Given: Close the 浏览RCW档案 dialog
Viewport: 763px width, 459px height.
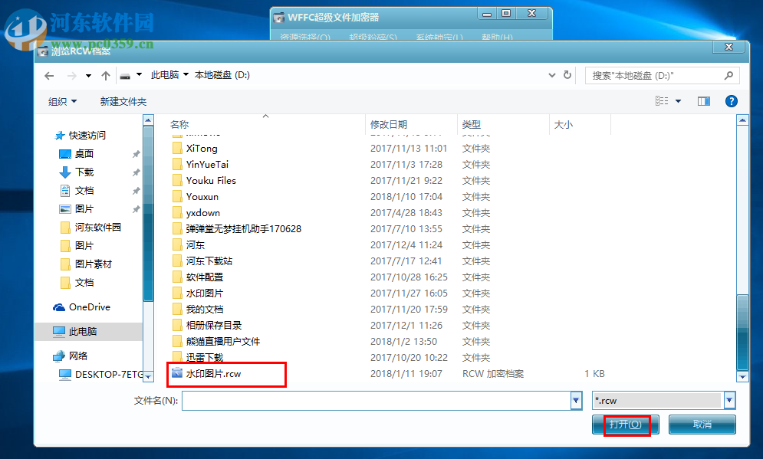Looking at the screenshot, I should [728, 47].
